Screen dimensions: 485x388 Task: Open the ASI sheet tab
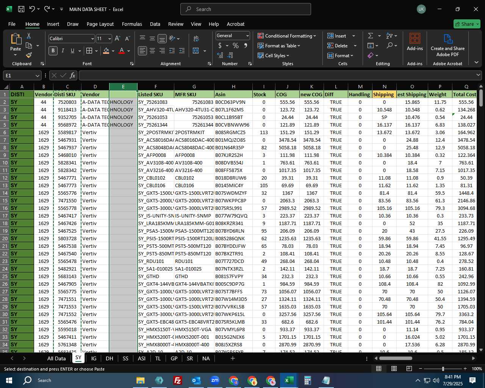142,358
